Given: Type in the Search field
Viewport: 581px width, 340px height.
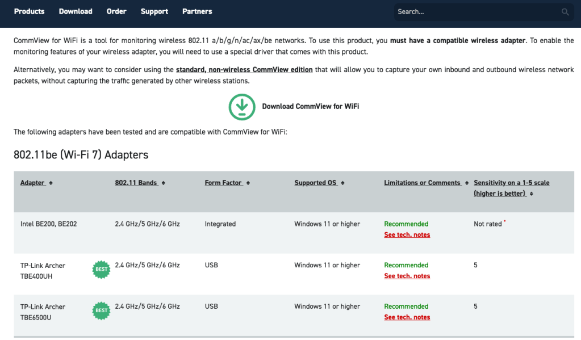Looking at the screenshot, I should (477, 12).
